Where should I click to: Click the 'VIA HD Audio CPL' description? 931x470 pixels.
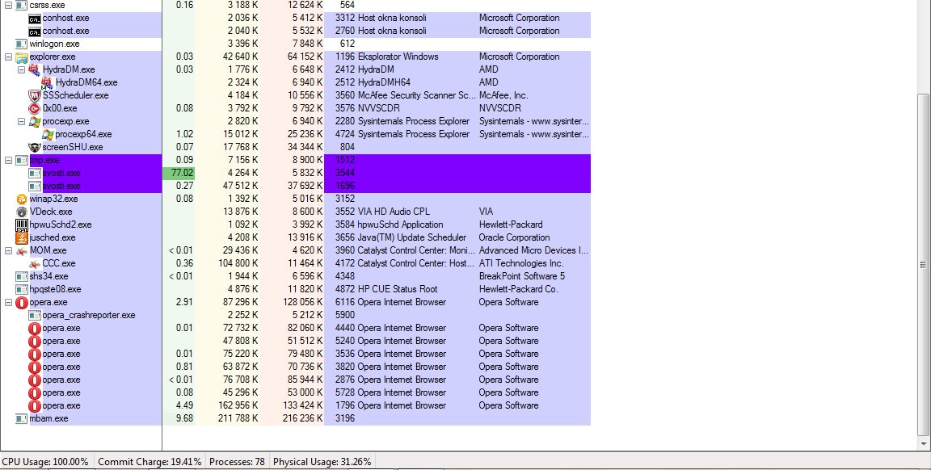(394, 212)
